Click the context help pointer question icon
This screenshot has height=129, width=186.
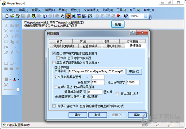tap(126, 16)
